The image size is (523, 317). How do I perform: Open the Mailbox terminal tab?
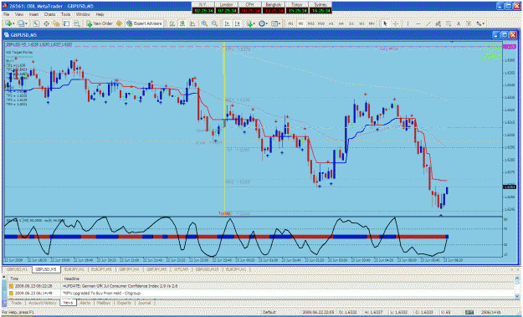[x=103, y=303]
